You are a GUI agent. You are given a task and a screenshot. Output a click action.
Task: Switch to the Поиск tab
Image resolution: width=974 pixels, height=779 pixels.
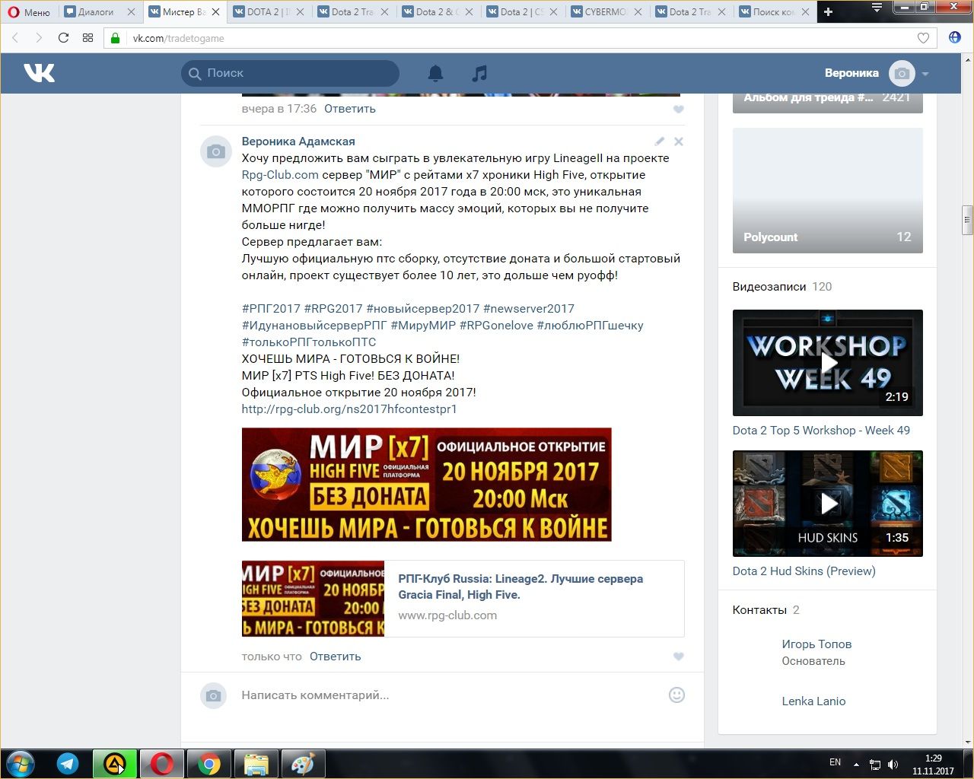(776, 11)
